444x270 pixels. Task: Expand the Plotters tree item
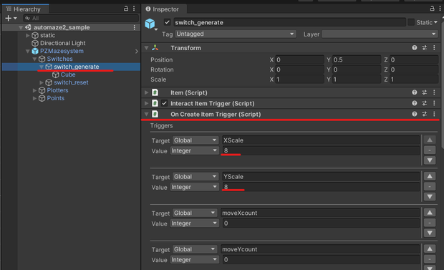tap(34, 90)
